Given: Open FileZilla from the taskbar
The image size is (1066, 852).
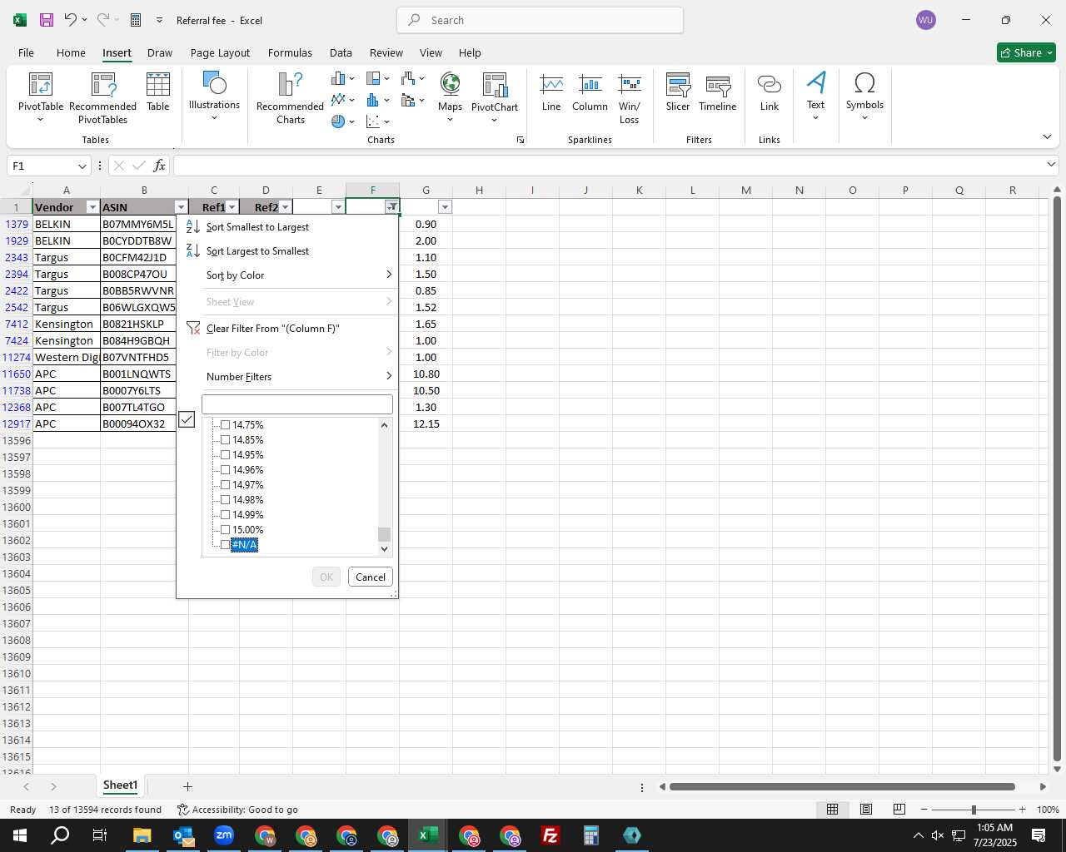Looking at the screenshot, I should [x=550, y=835].
